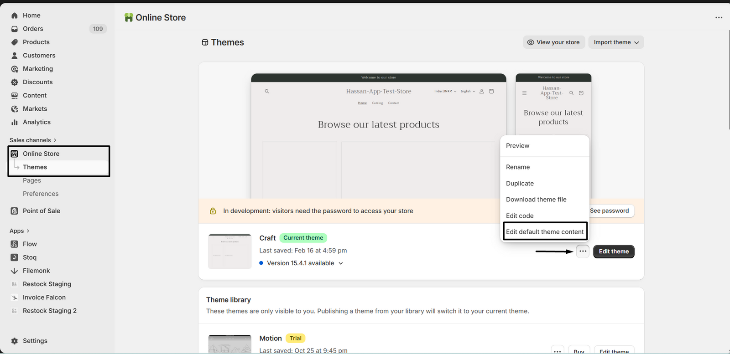Click the Stoq app icon
This screenshot has width=730, height=354.
[x=15, y=257]
